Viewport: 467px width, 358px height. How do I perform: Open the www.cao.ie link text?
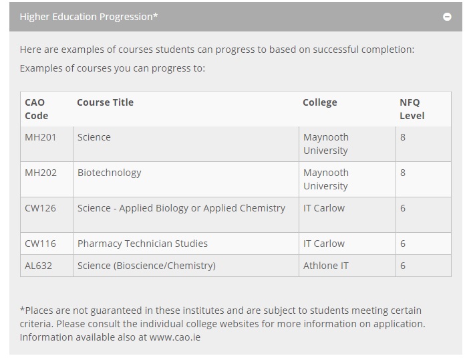[x=175, y=337]
